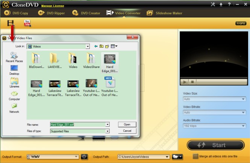The width and height of the screenshot is (250, 163).
Task: Select the MOV Youtube-L... file
Action: [110, 87]
